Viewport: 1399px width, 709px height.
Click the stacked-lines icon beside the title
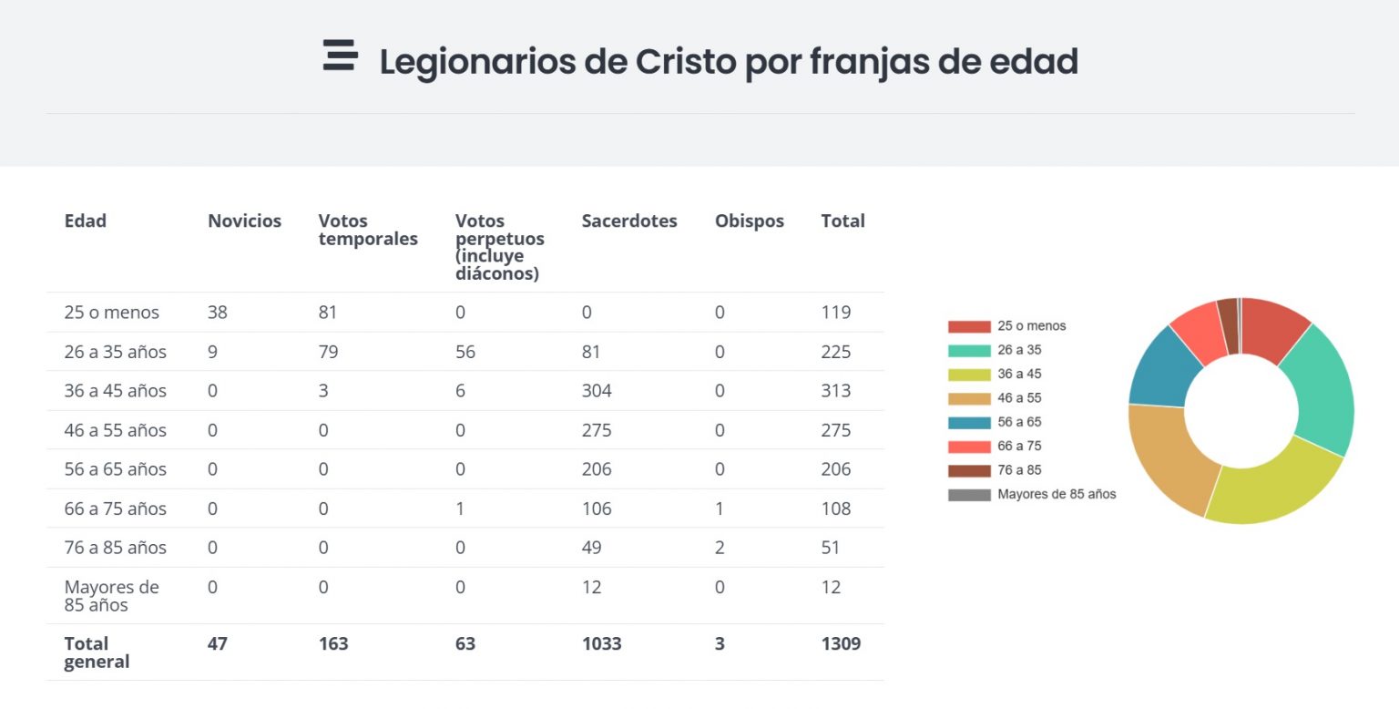click(340, 56)
